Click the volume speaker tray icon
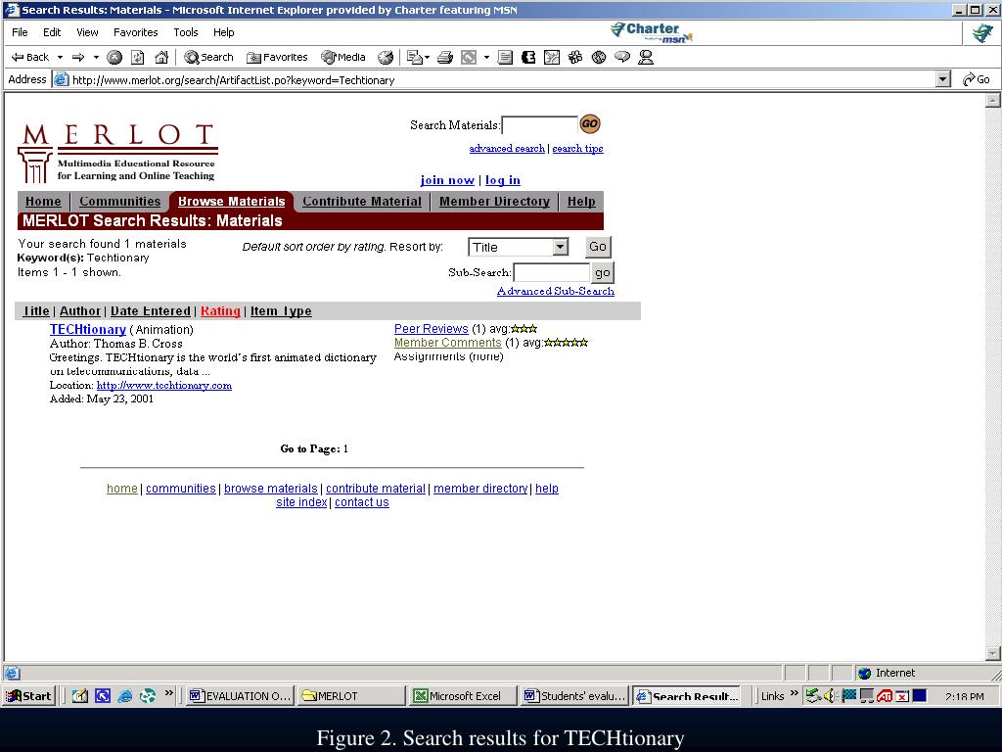 830,696
